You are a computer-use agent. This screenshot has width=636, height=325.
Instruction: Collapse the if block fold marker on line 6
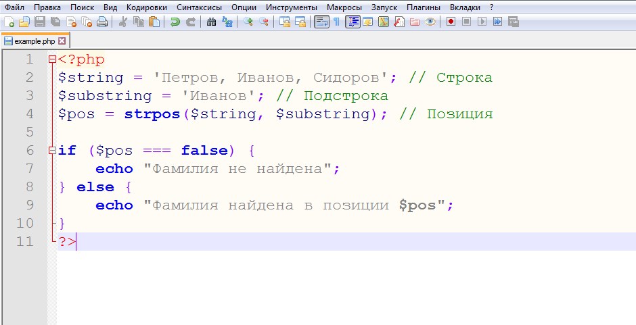tap(53, 151)
